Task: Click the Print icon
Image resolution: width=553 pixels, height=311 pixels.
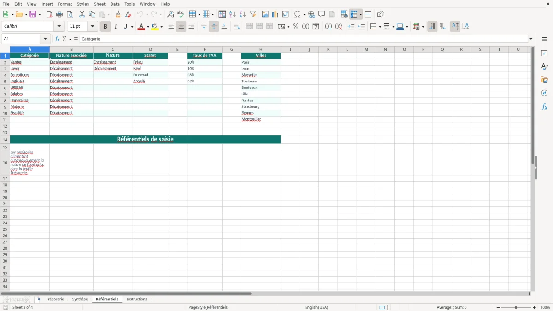Action: pyautogui.click(x=59, y=14)
